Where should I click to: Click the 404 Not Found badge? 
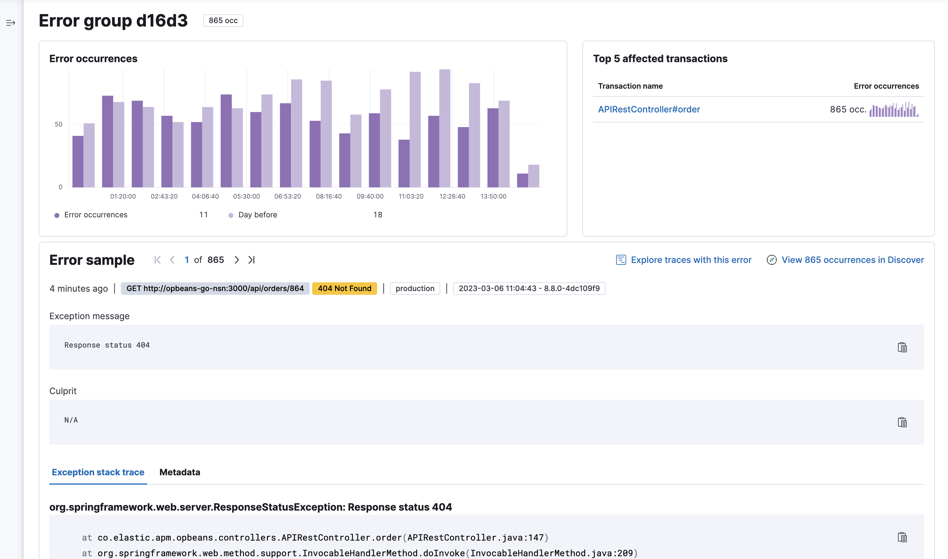(x=344, y=289)
